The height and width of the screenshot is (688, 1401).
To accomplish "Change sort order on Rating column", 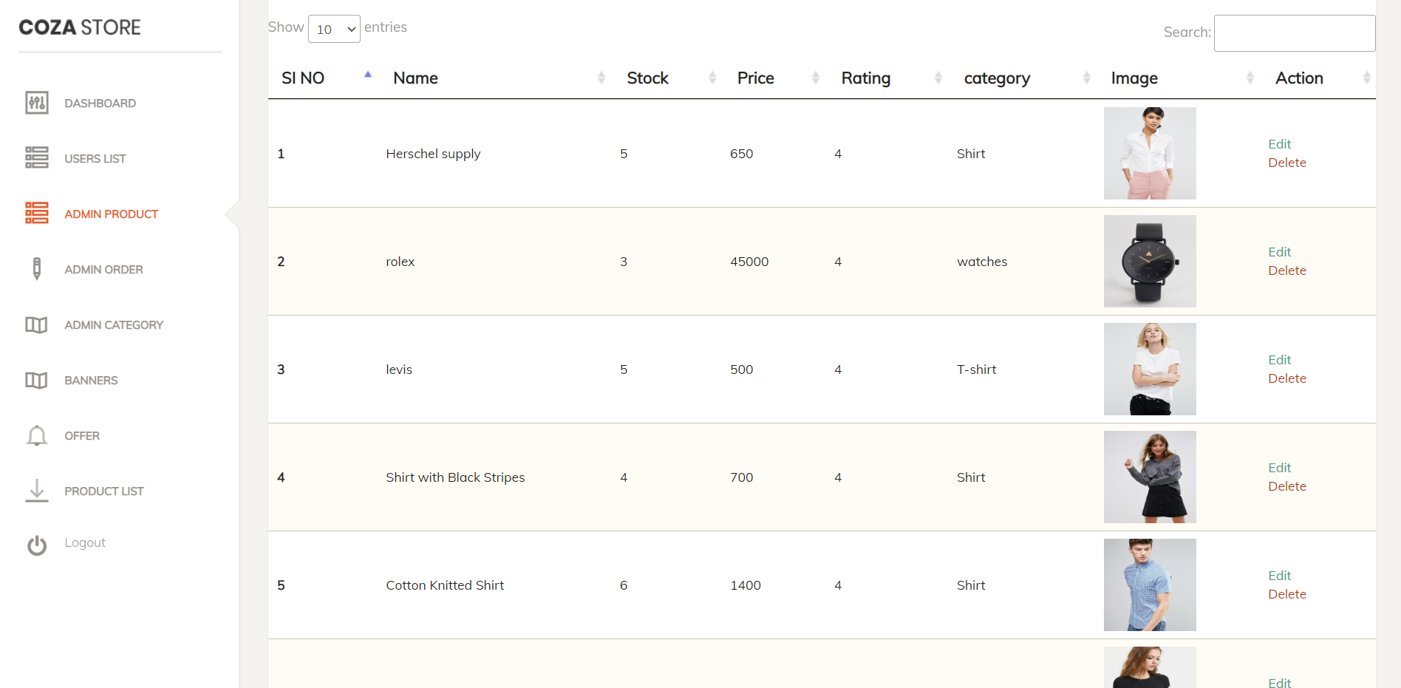I will (865, 78).
